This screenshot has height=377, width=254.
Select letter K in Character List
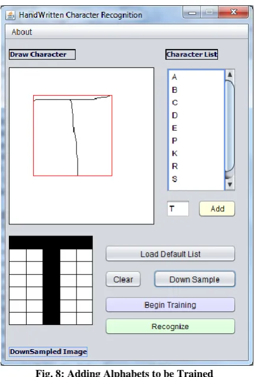pyautogui.click(x=175, y=153)
